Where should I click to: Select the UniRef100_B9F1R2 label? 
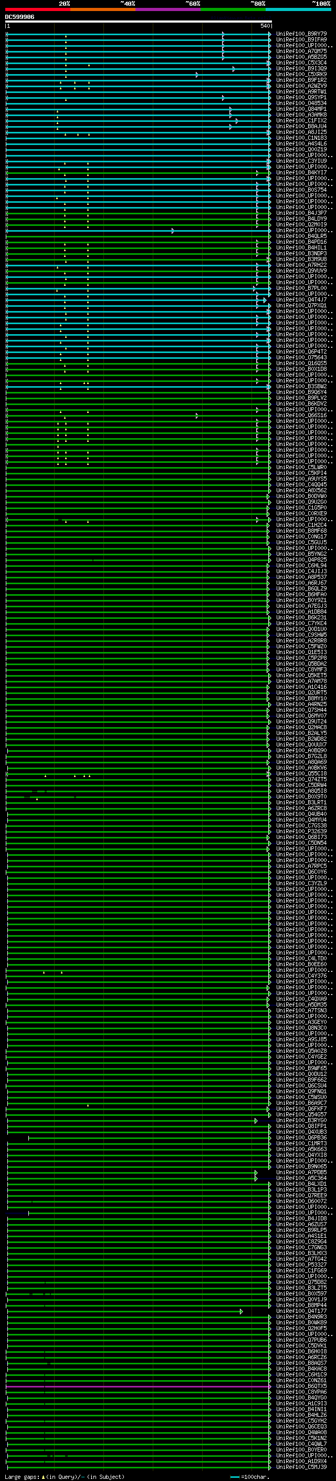[301, 80]
